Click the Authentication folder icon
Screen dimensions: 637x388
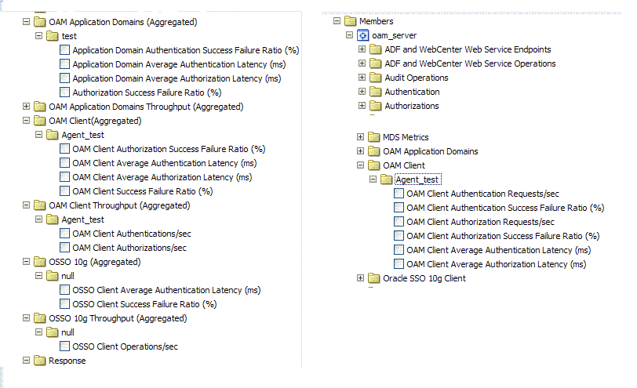(x=376, y=92)
